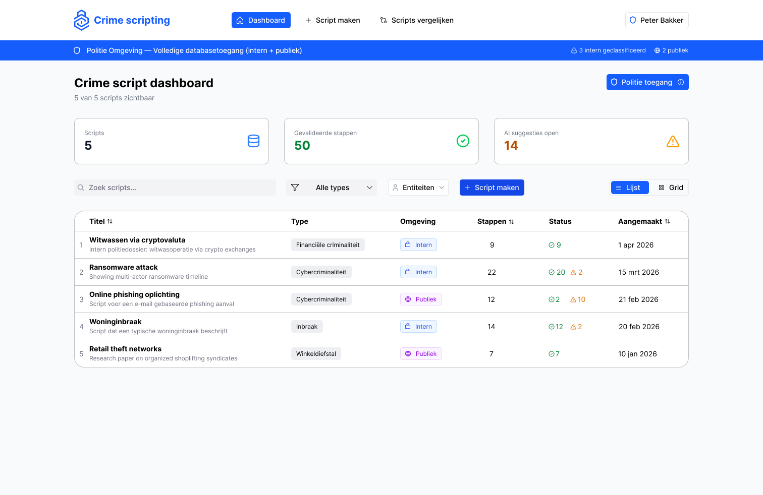Click the funnel filter icon
763x495 pixels.
[295, 188]
